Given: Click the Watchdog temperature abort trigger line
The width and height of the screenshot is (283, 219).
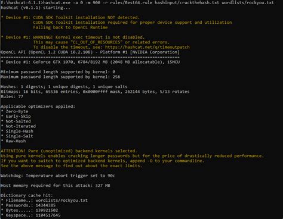Looking at the screenshot, I should [x=58, y=176].
